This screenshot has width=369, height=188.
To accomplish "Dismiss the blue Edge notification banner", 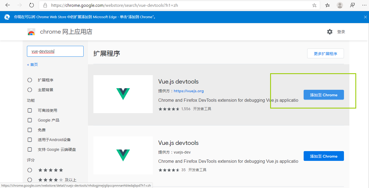I will point(365,17).
